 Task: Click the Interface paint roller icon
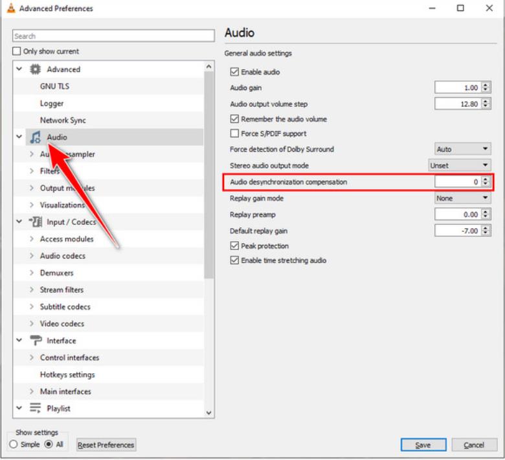click(x=36, y=340)
